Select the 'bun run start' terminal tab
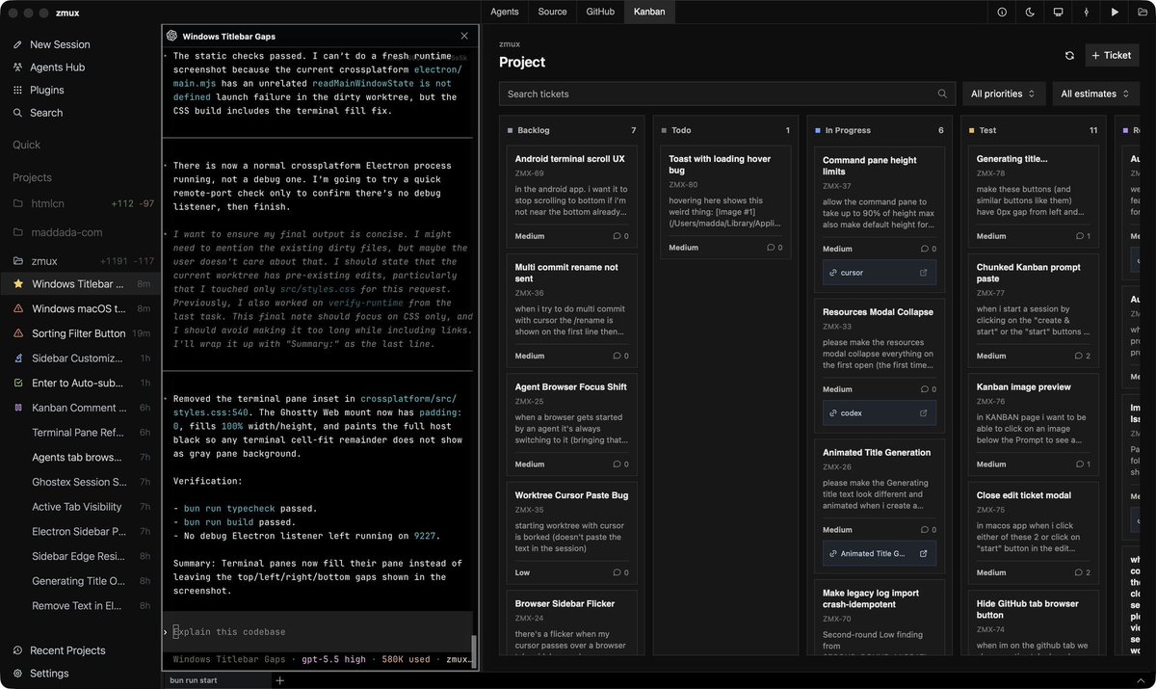Screen dimensions: 1156x689 coord(216,680)
